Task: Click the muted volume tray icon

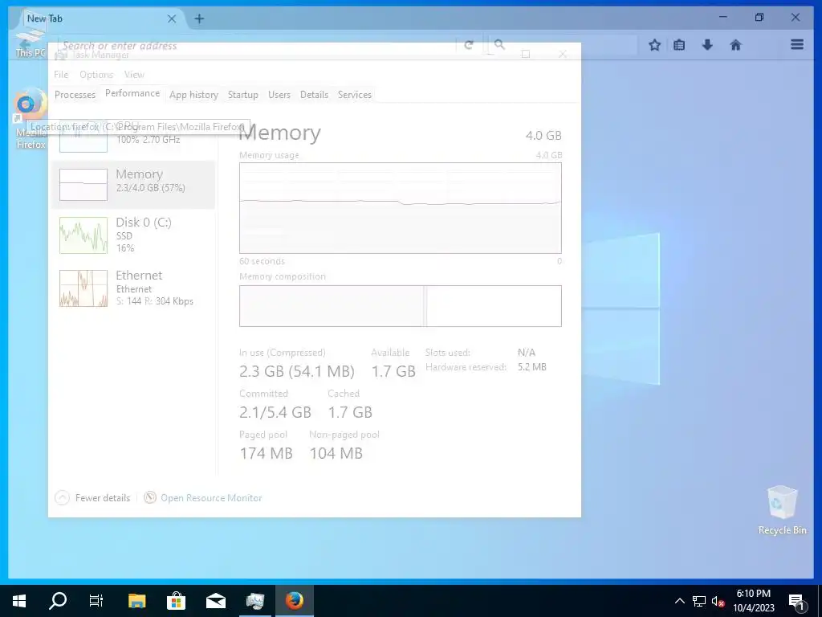Action: [718, 601]
